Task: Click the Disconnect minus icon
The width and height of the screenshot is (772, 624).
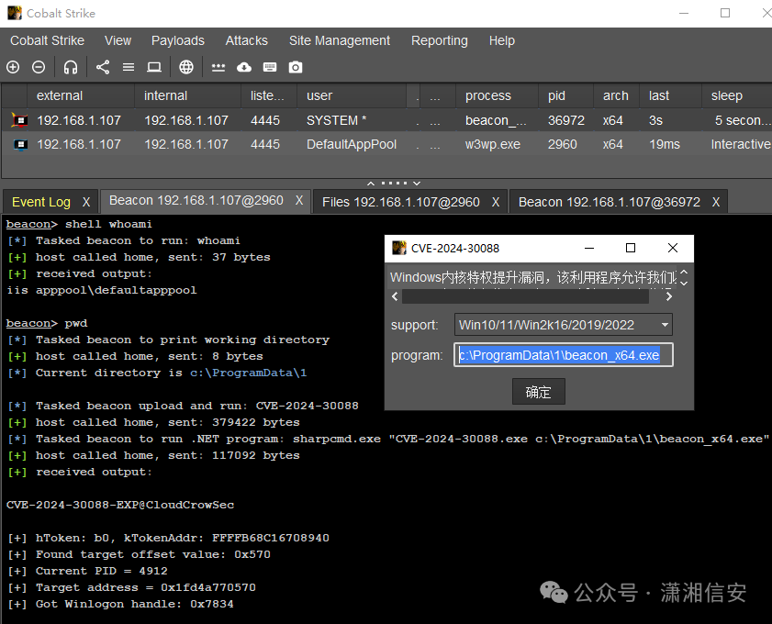Action: [x=39, y=67]
